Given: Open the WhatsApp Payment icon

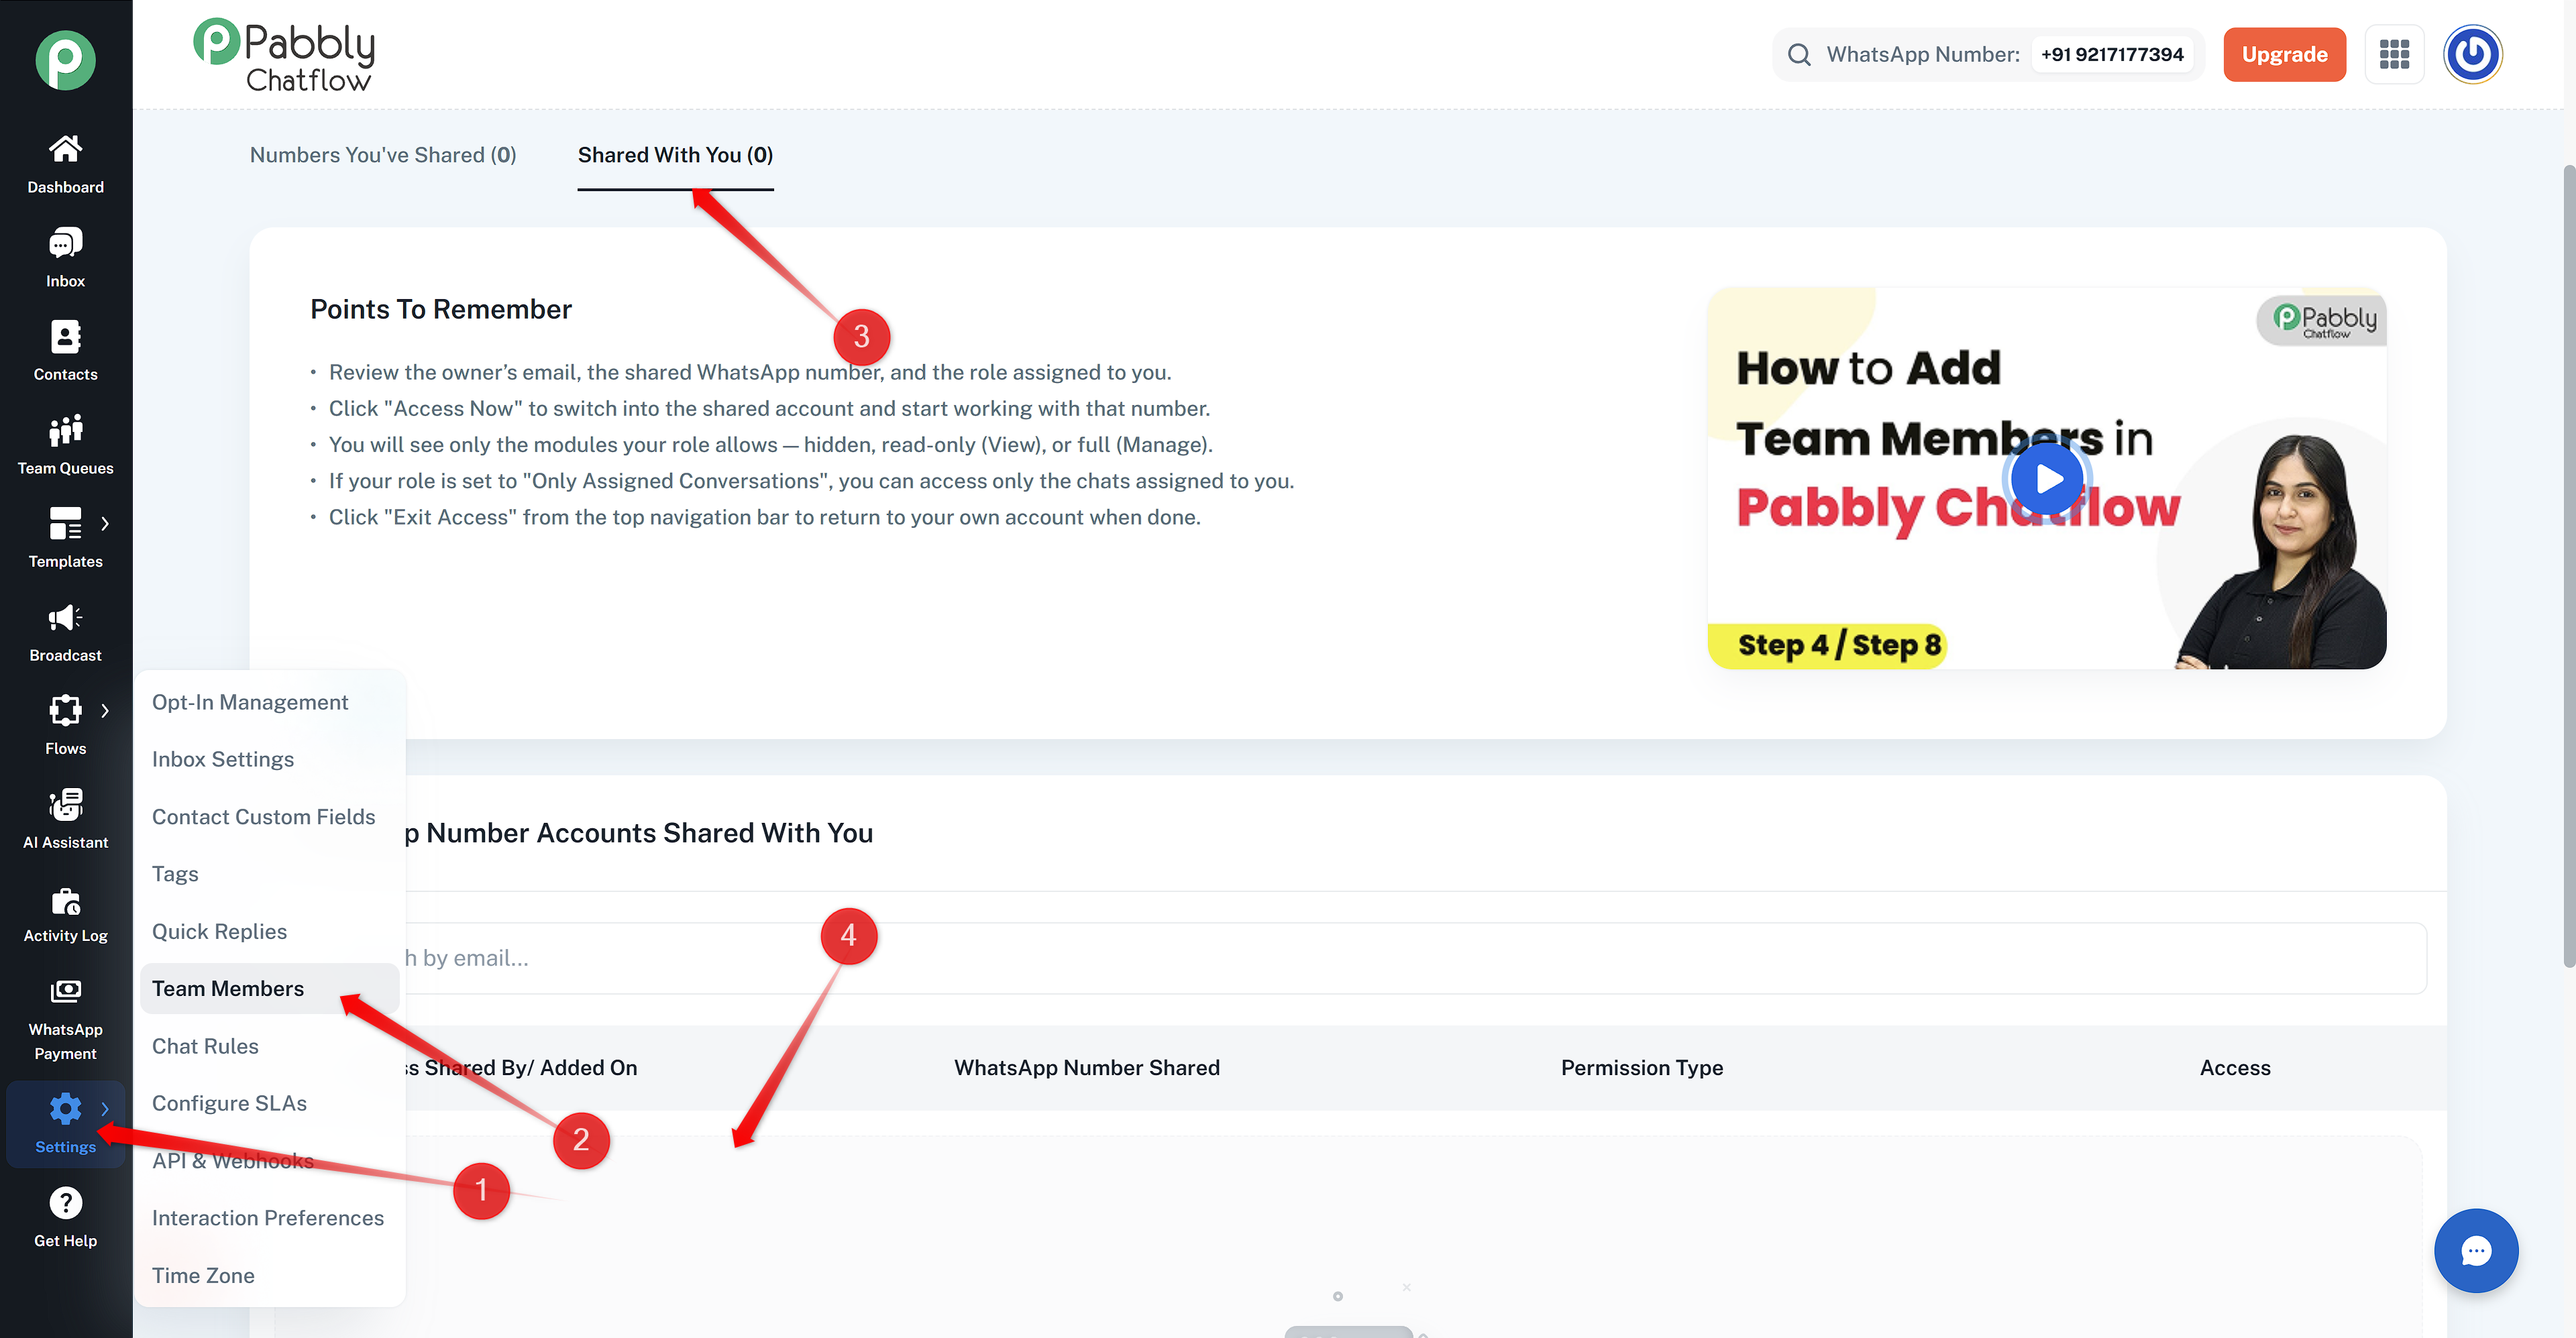Looking at the screenshot, I should [65, 991].
